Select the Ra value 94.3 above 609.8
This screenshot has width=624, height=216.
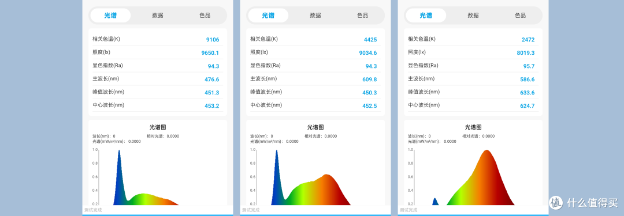click(x=371, y=66)
